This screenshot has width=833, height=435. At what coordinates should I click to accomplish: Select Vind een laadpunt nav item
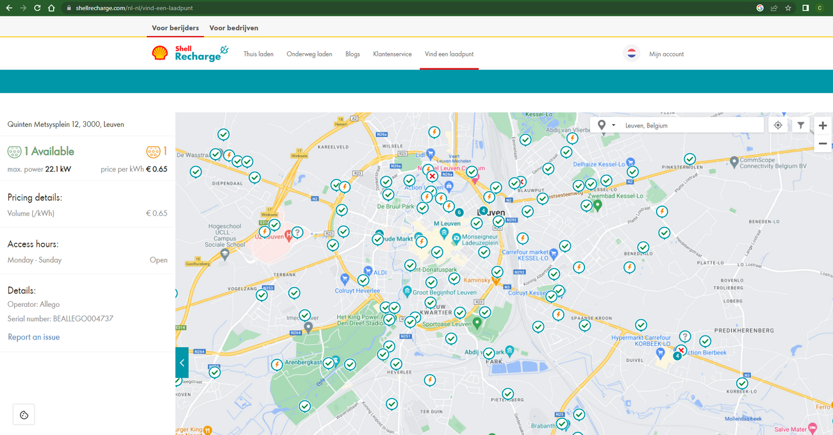click(x=449, y=54)
